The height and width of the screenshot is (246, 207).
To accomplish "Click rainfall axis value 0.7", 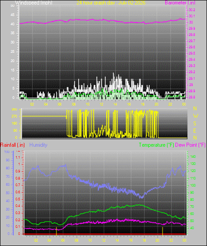I will (x=18, y=185).
